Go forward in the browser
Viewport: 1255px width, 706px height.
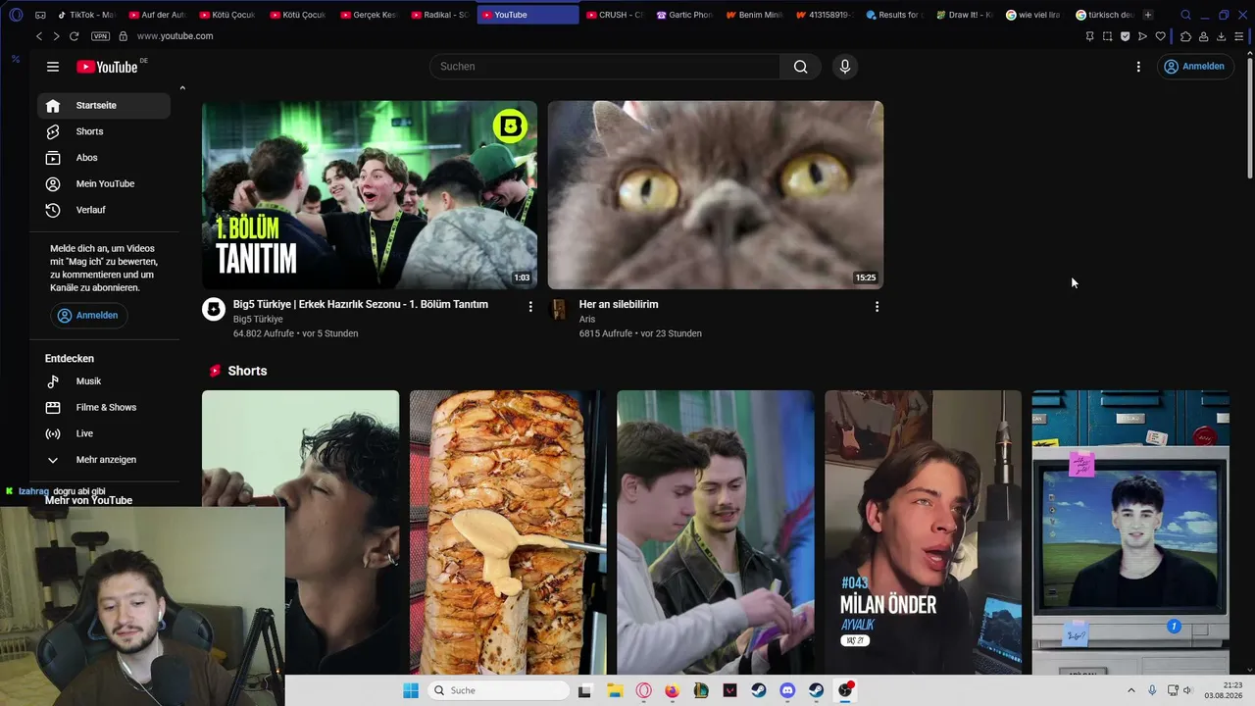(56, 36)
